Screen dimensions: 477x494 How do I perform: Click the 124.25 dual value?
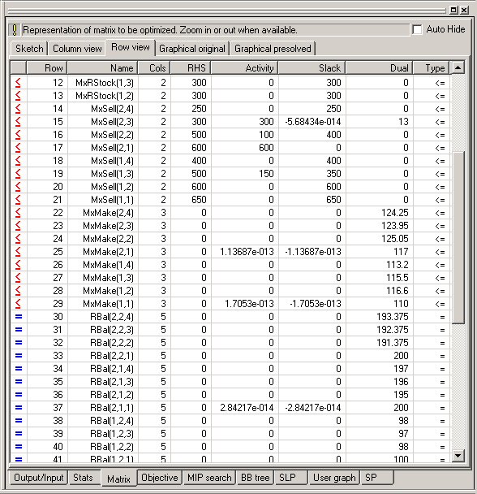(395, 213)
